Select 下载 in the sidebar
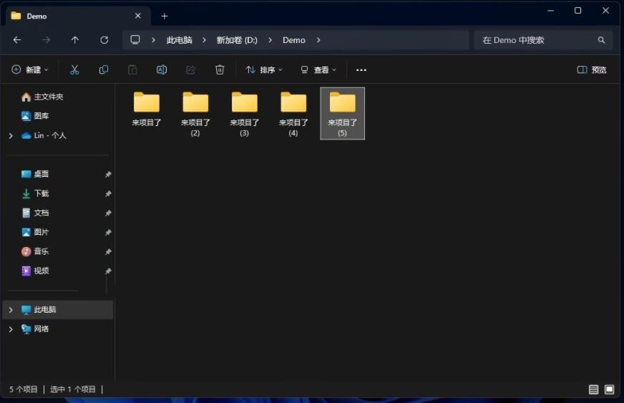This screenshot has height=403, width=624. (x=41, y=193)
